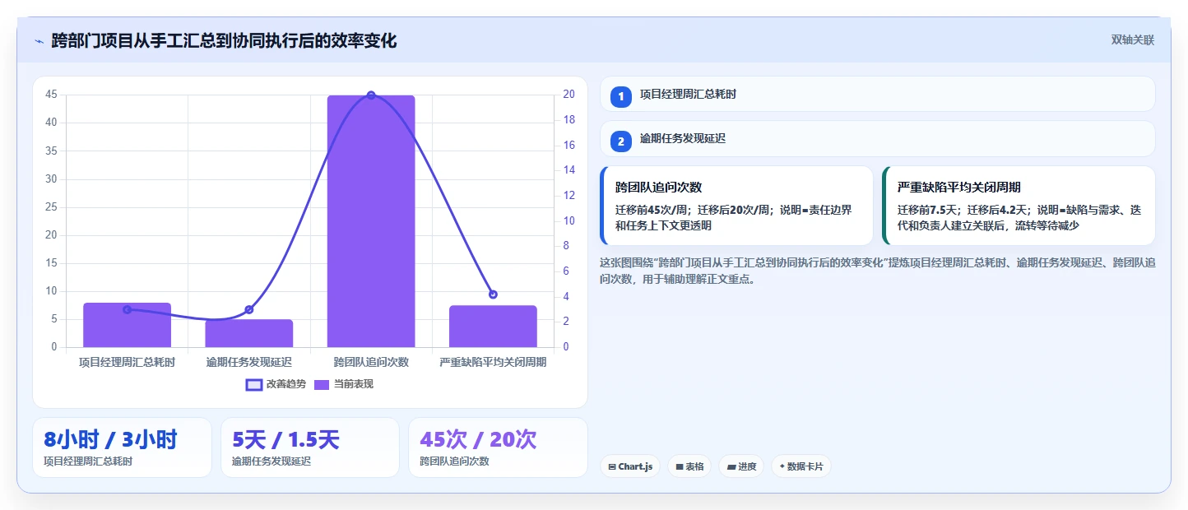The height and width of the screenshot is (510, 1188).
Task: Select the 数据卡片 tag
Action: [x=801, y=466]
